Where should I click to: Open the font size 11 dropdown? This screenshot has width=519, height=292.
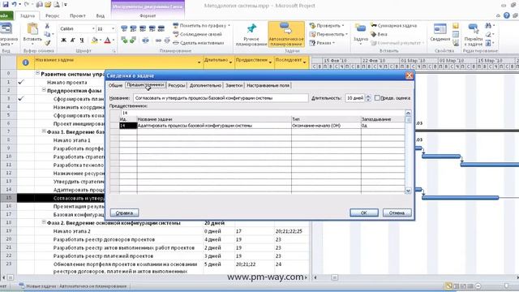pos(113,29)
